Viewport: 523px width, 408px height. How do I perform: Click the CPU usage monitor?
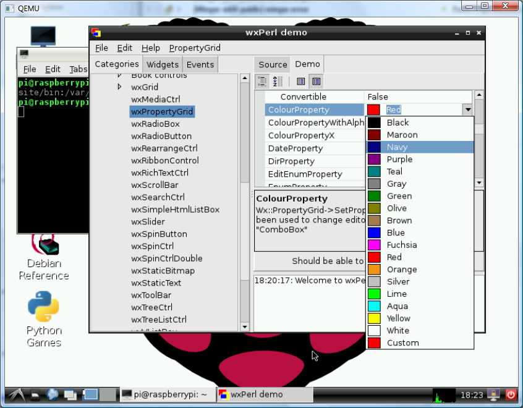coord(444,395)
